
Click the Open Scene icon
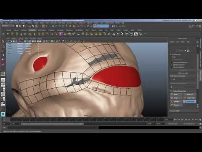point(20,26)
